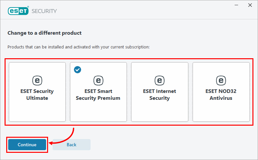Screen dimensions: 258x160
Task: Close the ESET Security installer window
Action: 250,5
